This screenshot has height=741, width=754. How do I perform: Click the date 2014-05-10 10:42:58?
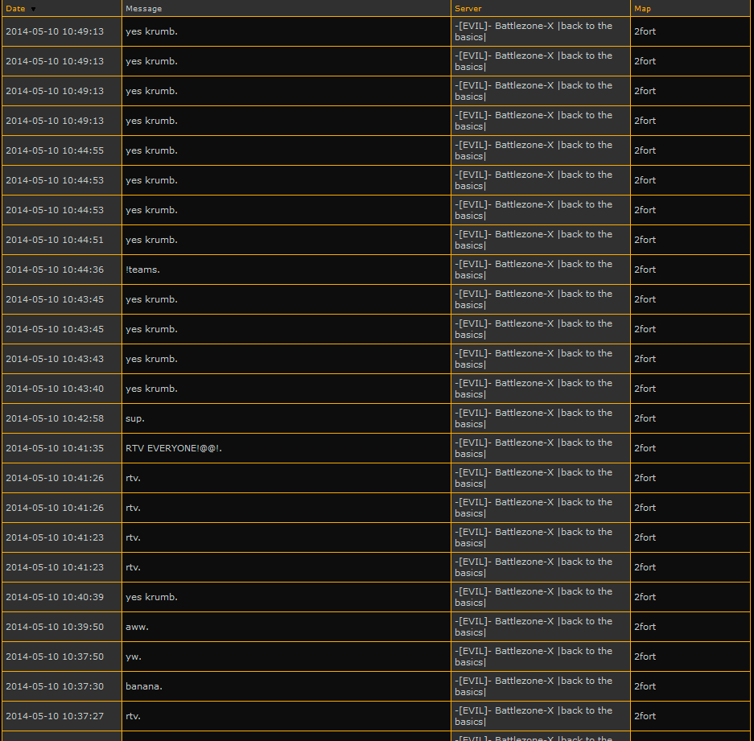(x=55, y=418)
